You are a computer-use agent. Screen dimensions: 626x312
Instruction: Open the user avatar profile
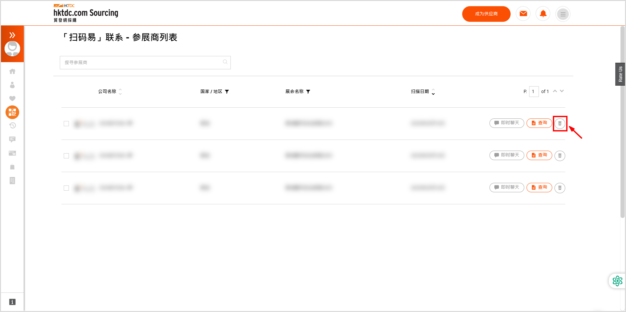click(x=12, y=49)
